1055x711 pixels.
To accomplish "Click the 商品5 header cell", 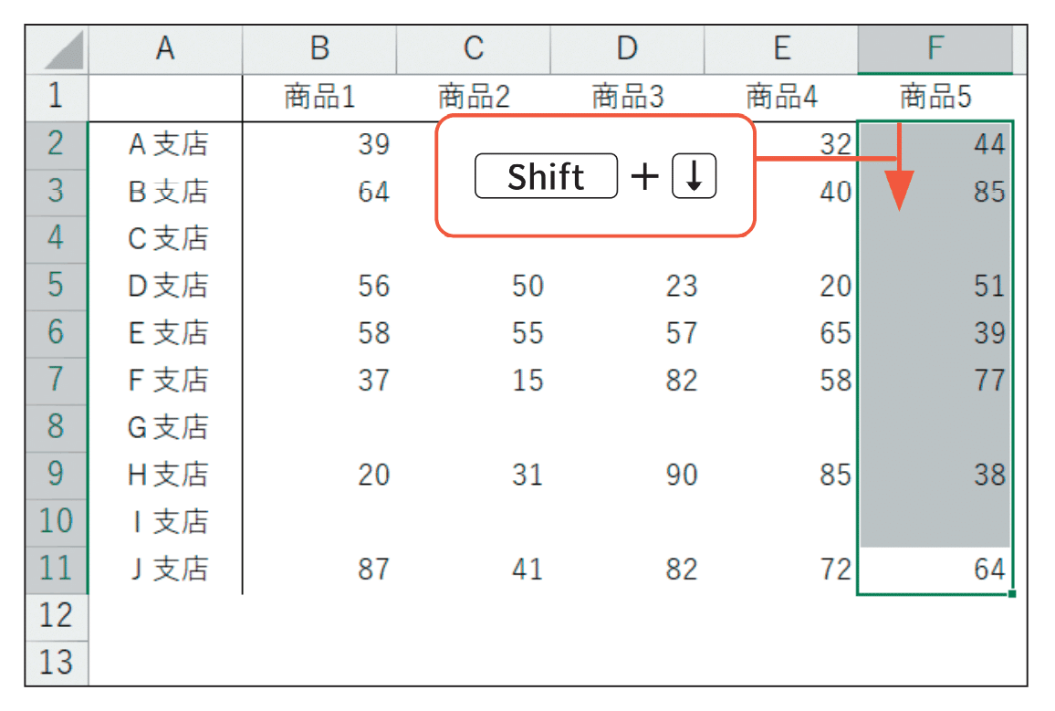I will (935, 98).
